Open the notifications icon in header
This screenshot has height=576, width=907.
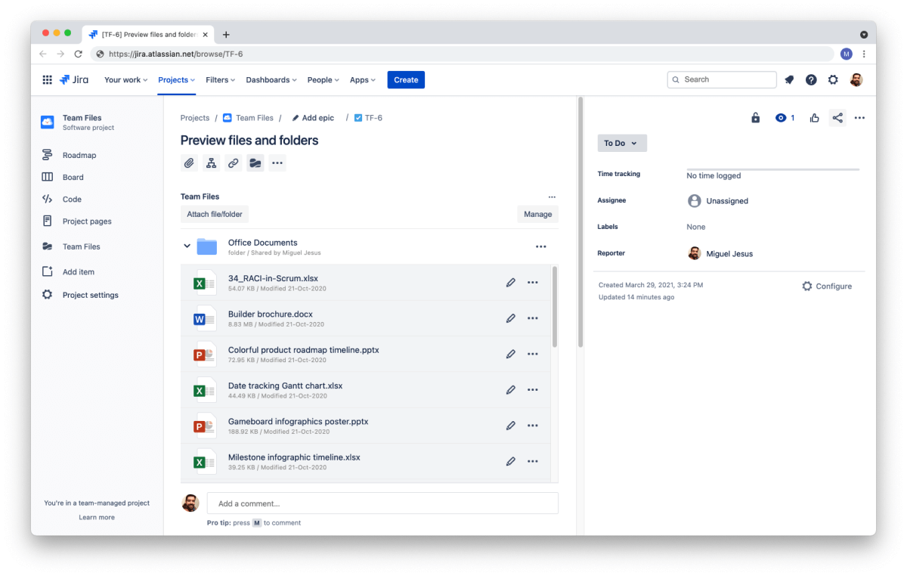click(x=789, y=79)
